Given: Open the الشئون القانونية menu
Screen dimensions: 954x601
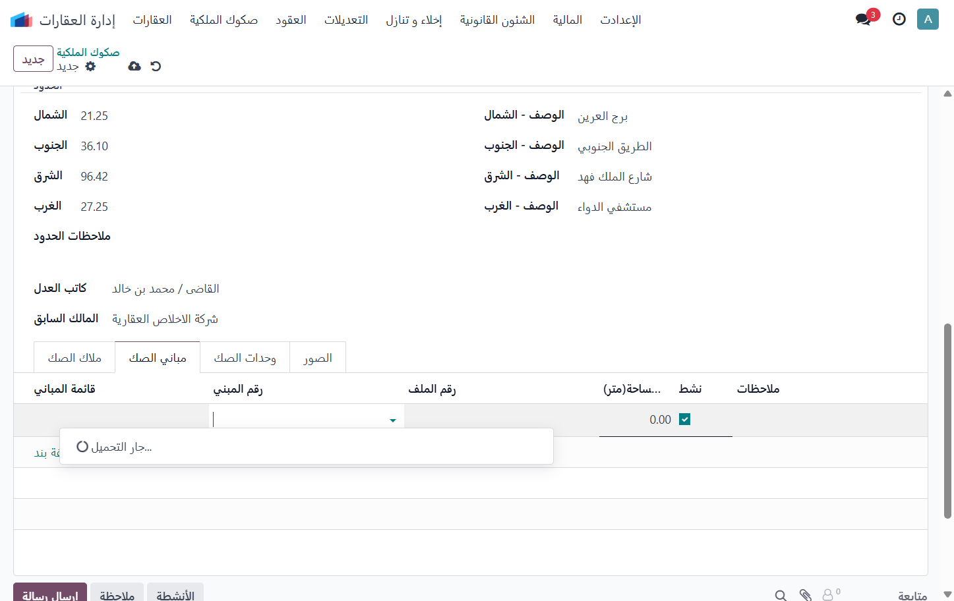Looking at the screenshot, I should 497,20.
